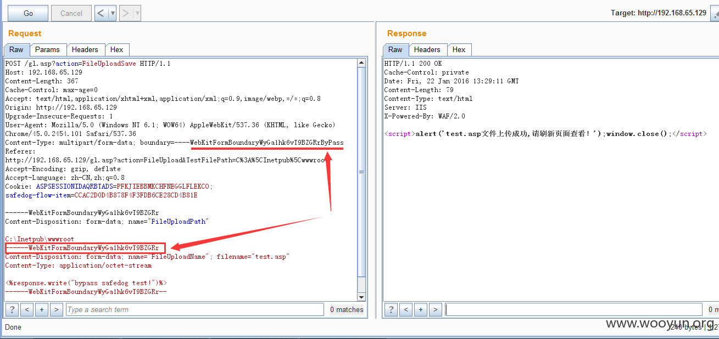The image size is (719, 339).
Task: Select the Response Raw tab
Action: (395, 49)
